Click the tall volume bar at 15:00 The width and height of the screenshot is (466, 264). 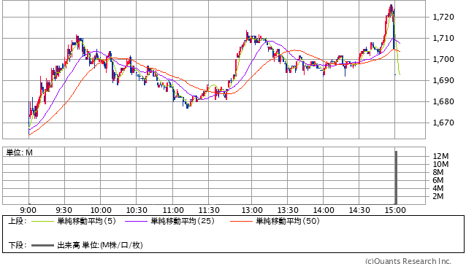click(396, 177)
